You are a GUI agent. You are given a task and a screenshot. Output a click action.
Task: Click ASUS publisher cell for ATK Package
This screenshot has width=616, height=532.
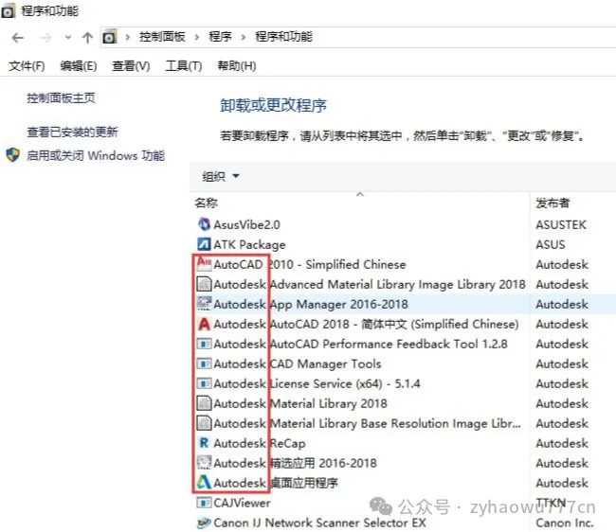click(551, 245)
